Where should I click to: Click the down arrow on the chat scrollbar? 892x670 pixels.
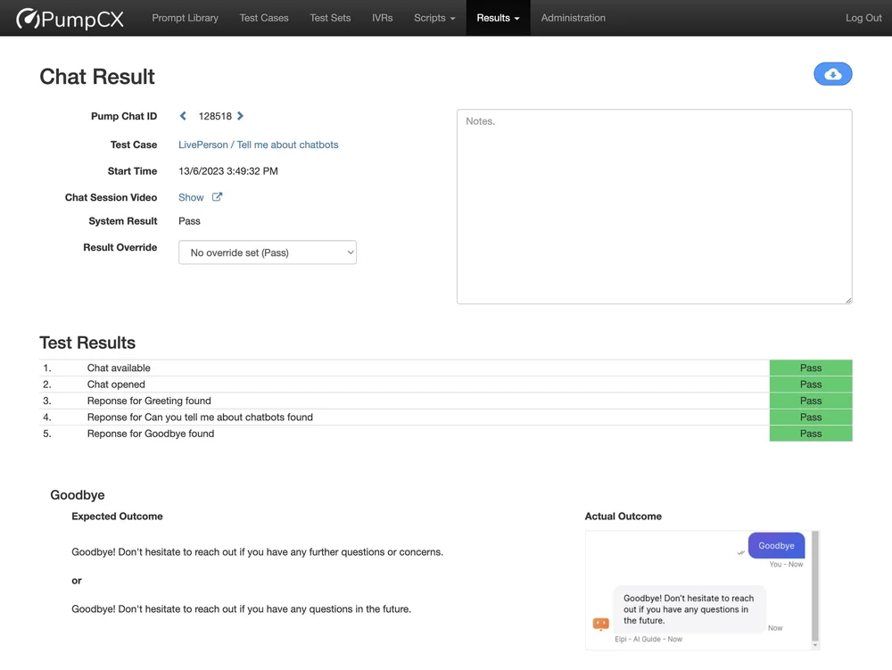tap(815, 644)
